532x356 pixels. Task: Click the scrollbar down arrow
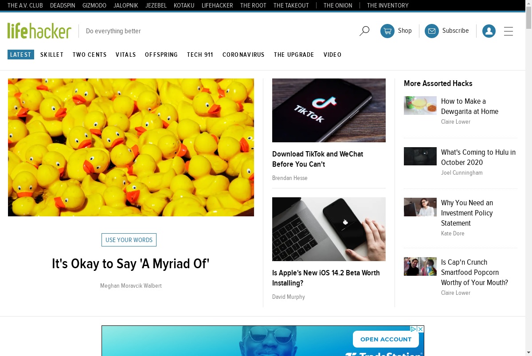pyautogui.click(x=528, y=352)
